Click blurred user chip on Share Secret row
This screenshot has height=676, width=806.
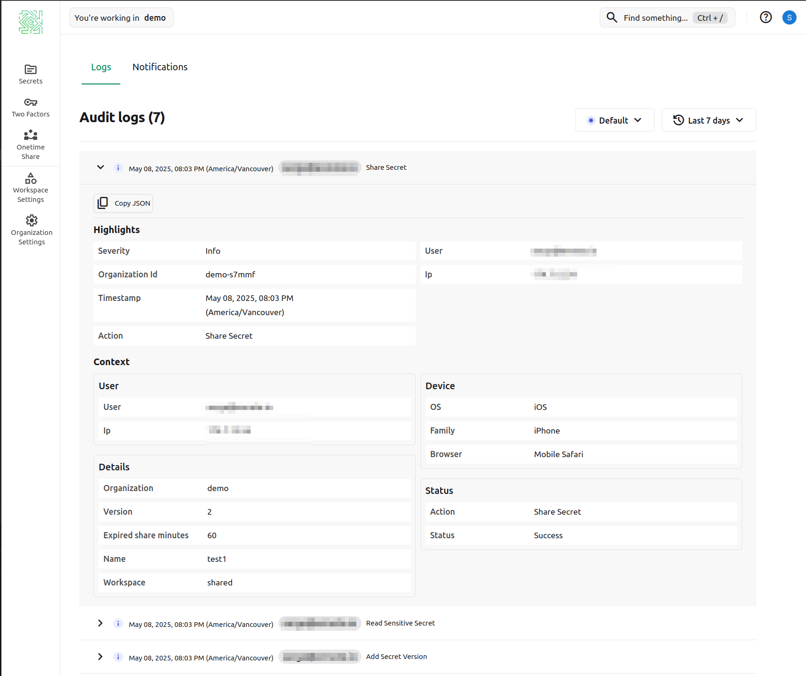[319, 167]
